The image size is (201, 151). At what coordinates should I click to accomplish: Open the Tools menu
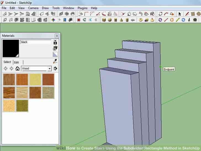pyautogui.click(x=56, y=8)
